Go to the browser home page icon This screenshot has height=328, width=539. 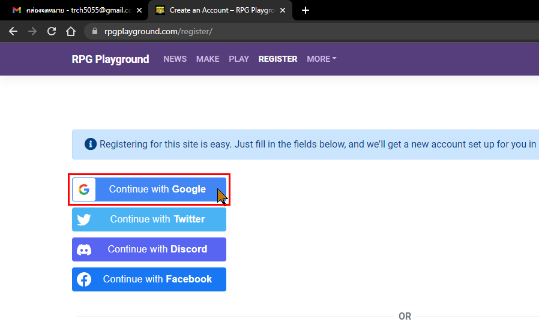click(71, 31)
